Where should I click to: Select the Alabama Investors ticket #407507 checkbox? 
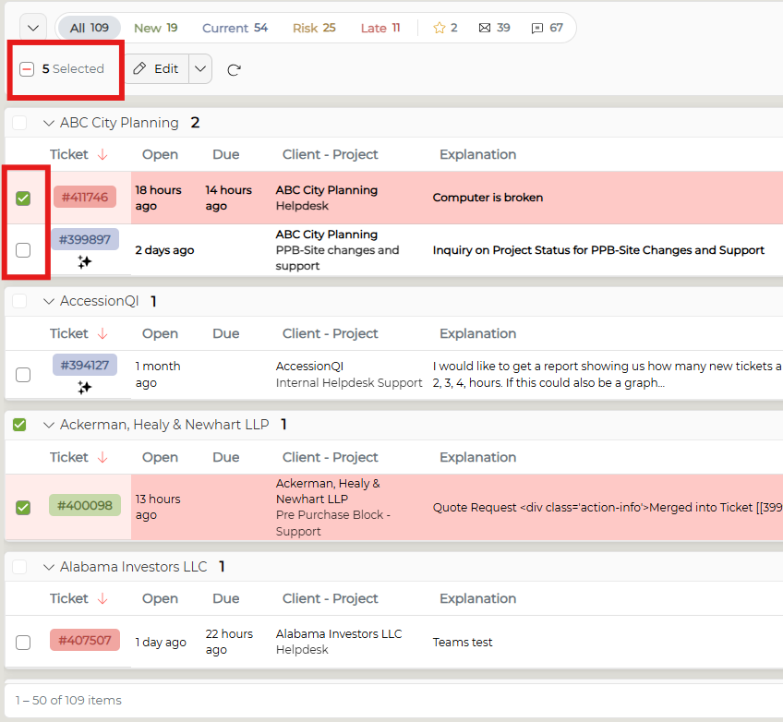23,642
